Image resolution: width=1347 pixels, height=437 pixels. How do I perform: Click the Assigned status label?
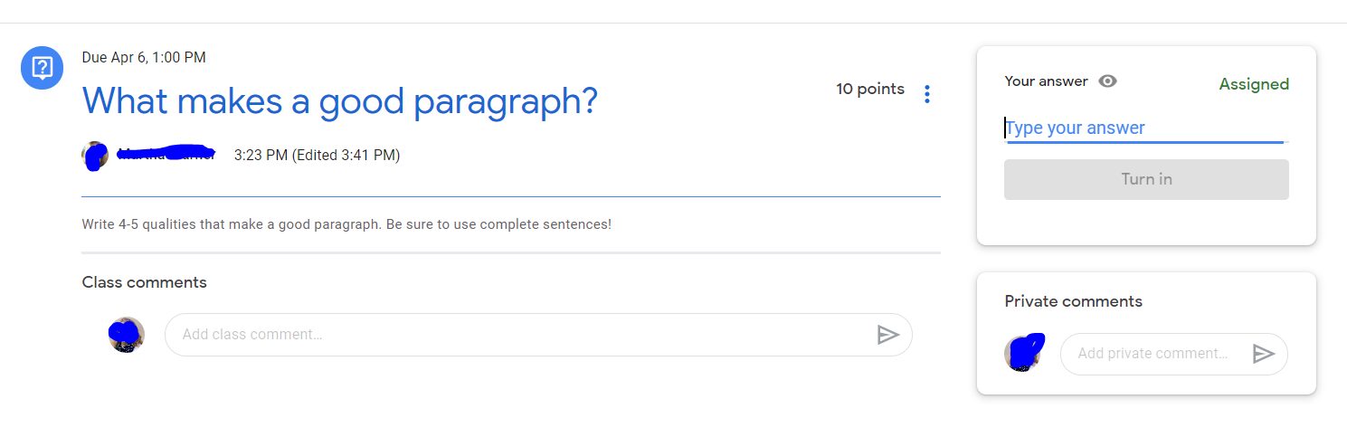pyautogui.click(x=1254, y=84)
